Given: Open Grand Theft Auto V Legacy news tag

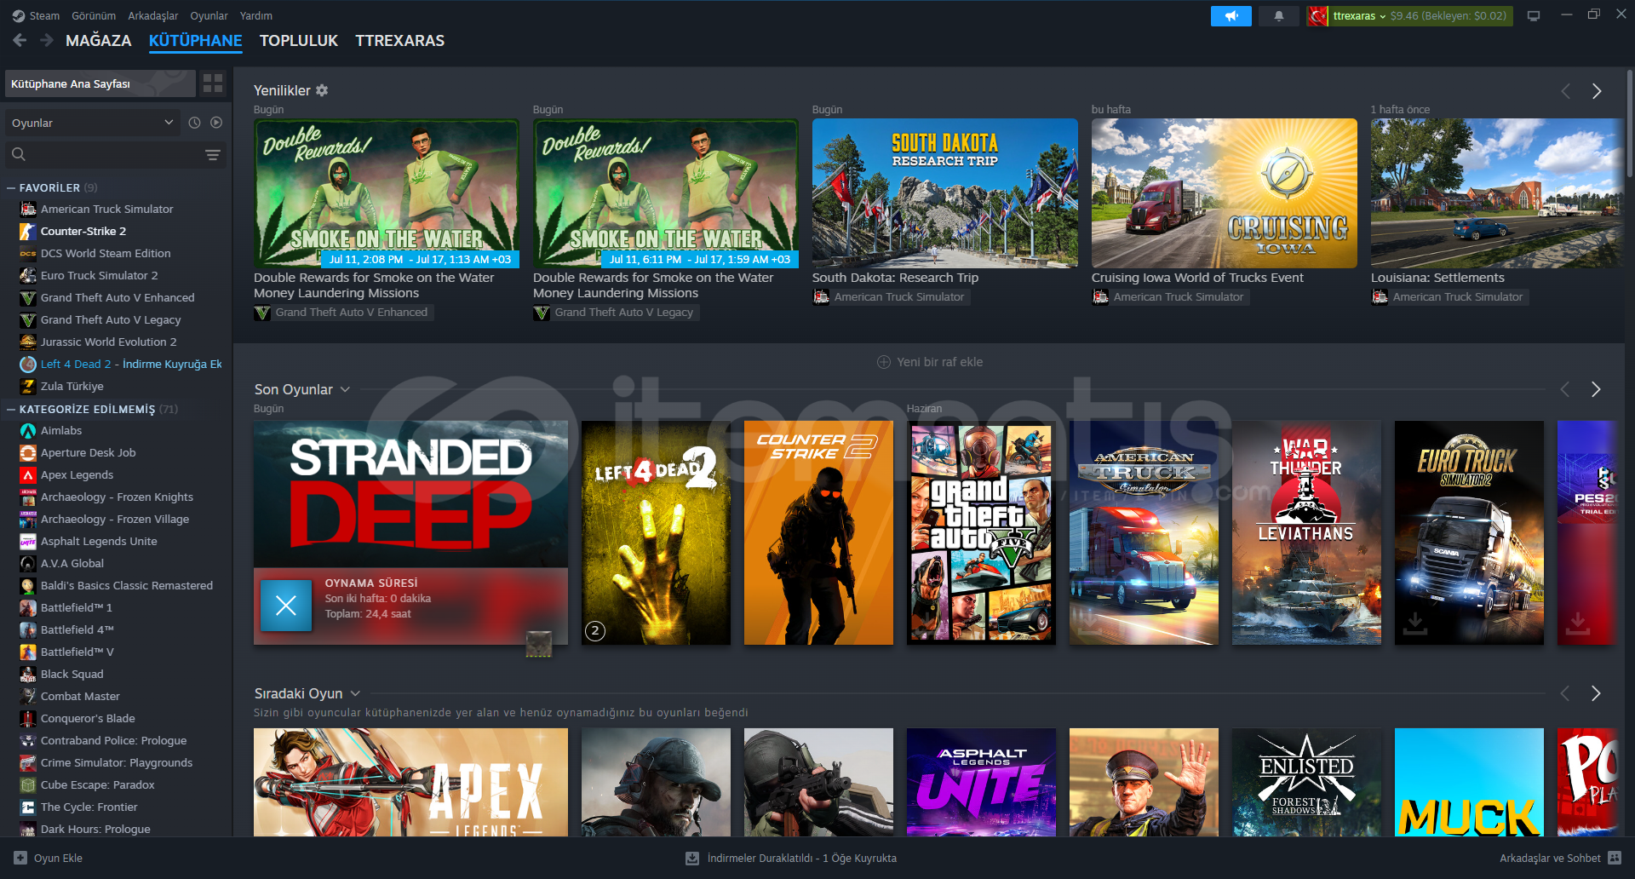Looking at the screenshot, I should tap(617, 313).
